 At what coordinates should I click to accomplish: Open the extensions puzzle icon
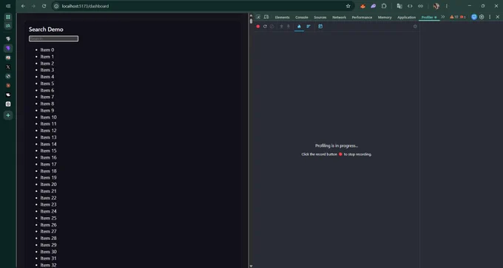pyautogui.click(x=384, y=6)
